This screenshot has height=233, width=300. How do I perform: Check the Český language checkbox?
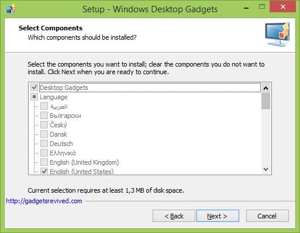click(x=44, y=125)
